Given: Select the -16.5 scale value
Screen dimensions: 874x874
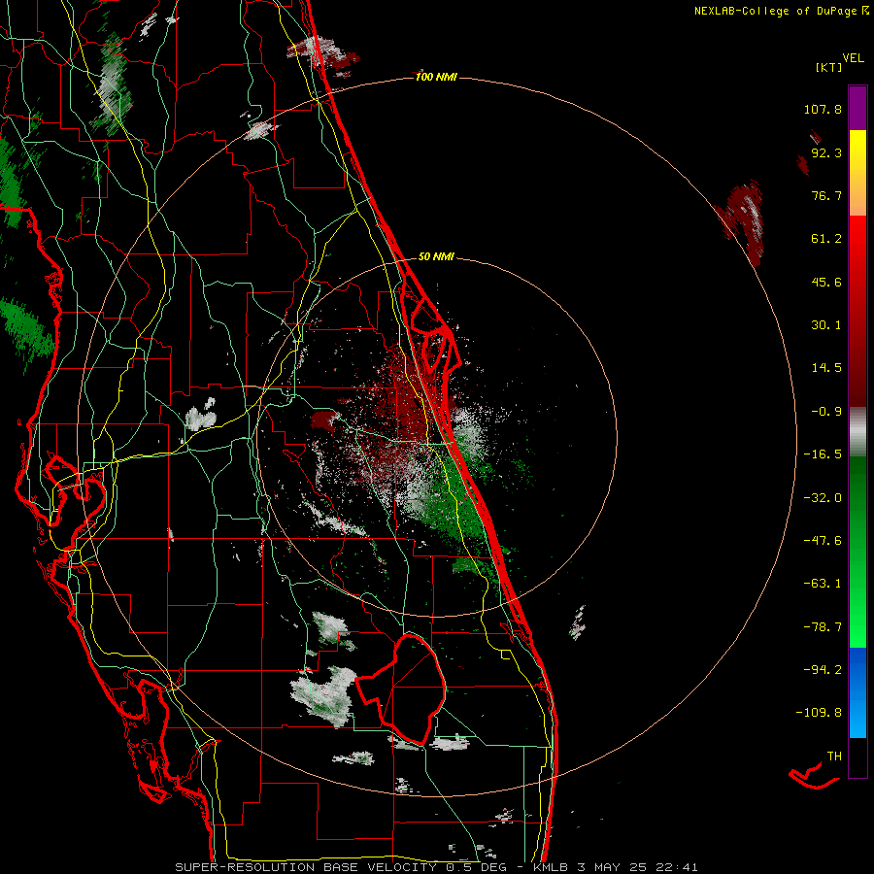Looking at the screenshot, I should pos(823,454).
